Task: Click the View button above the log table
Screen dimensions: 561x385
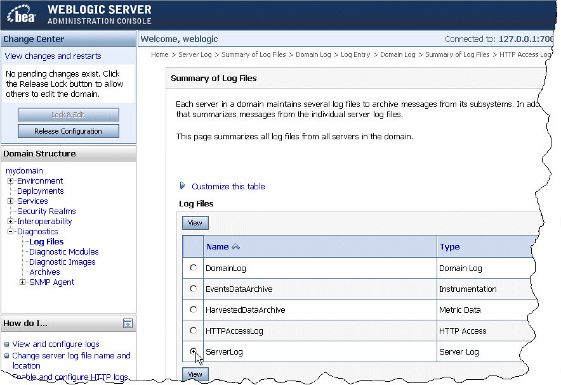Action: pyautogui.click(x=195, y=223)
